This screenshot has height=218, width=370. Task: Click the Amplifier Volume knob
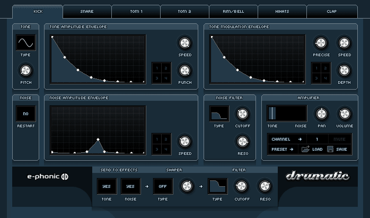point(345,114)
